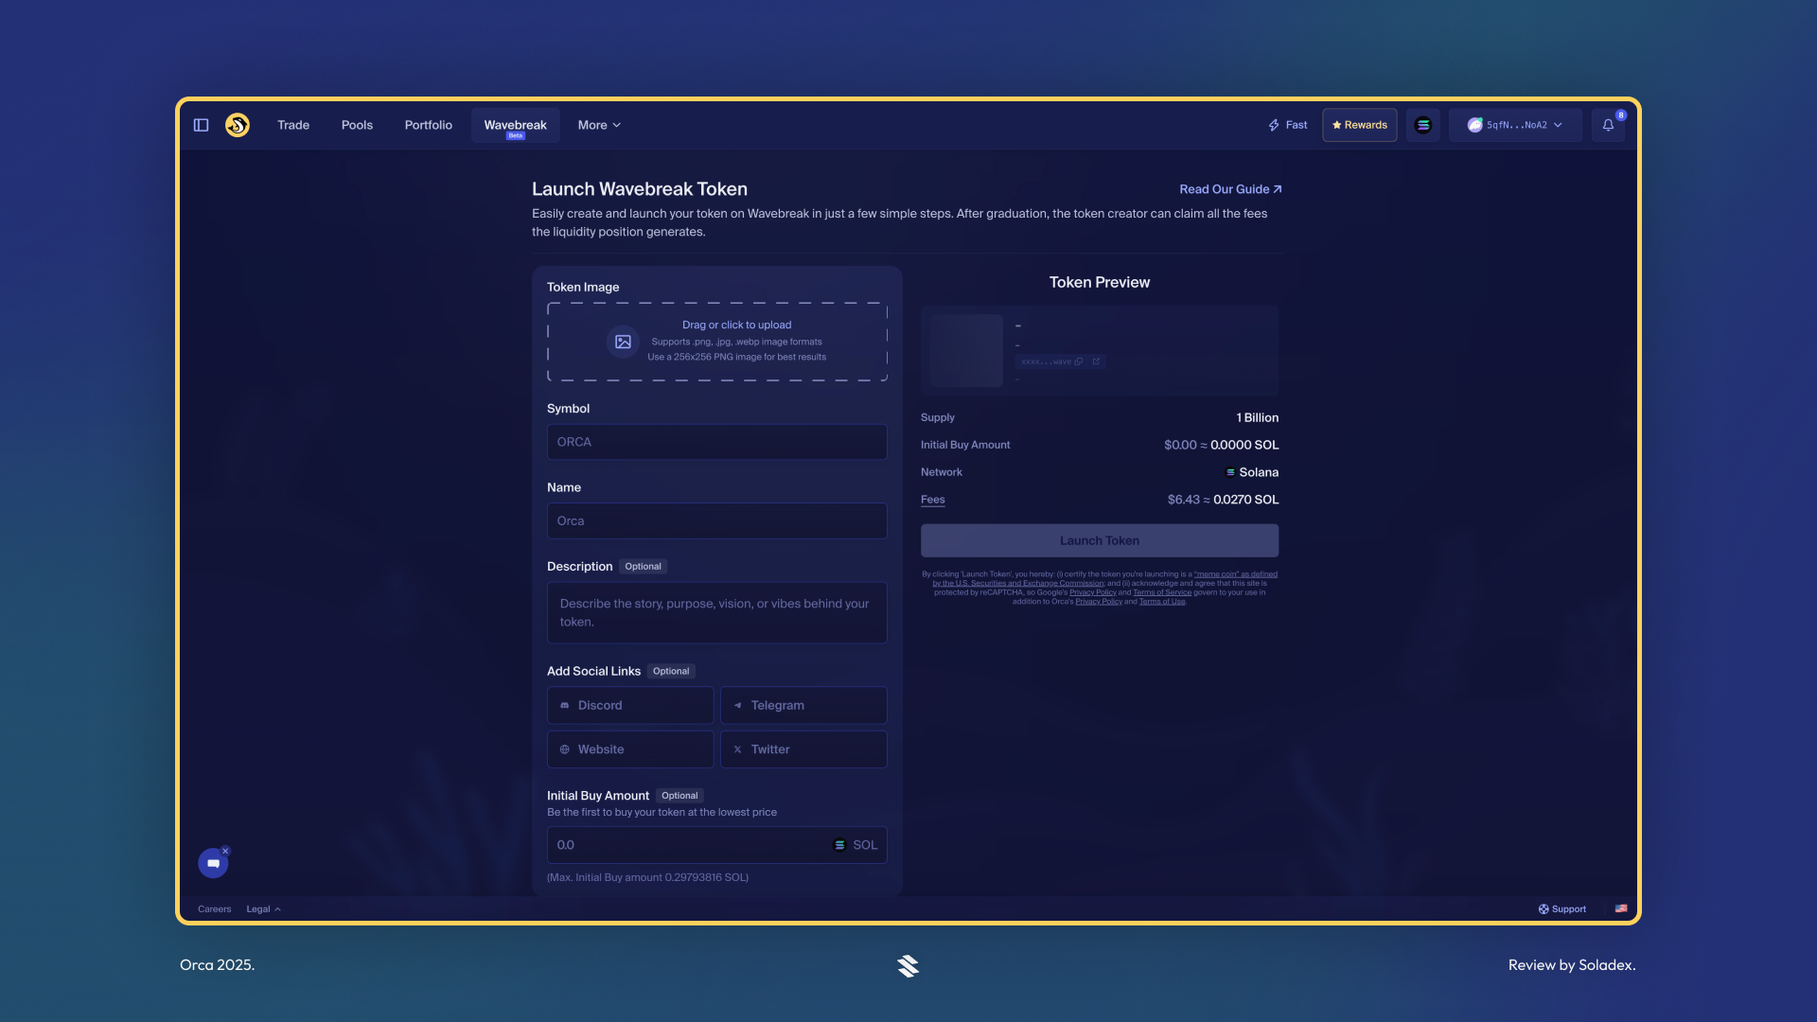
Task: Copy the token address in preview
Action: 1079,361
